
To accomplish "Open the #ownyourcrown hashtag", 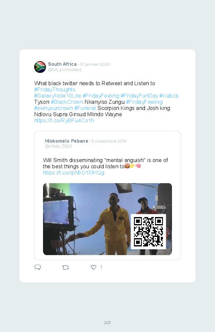I will (x=53, y=108).
